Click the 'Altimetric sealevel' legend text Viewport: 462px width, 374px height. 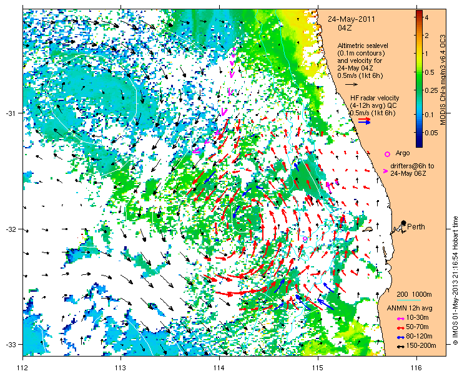pos(363,46)
